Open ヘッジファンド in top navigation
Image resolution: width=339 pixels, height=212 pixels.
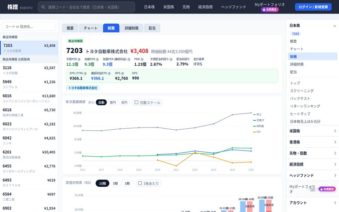click(233, 7)
